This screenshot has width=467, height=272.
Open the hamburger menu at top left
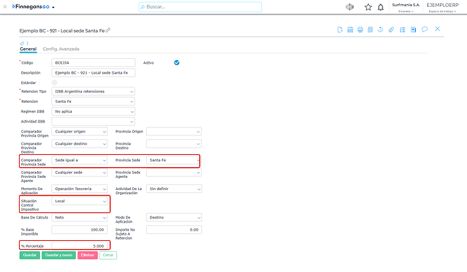[x=5, y=7]
